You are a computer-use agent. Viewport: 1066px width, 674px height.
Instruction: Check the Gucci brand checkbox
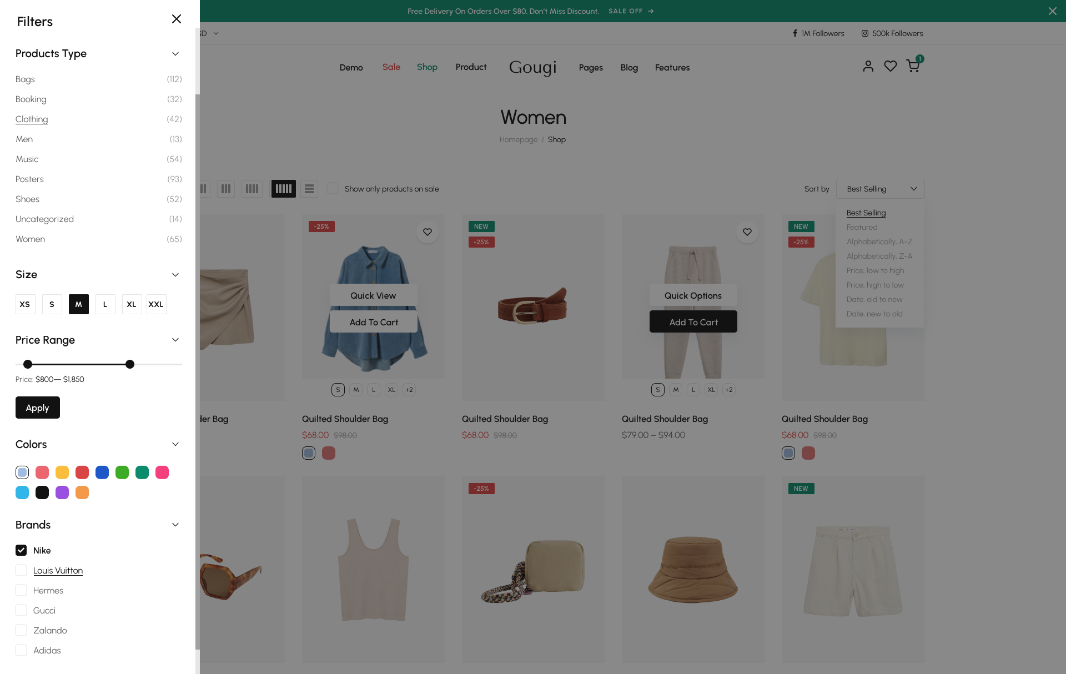(21, 610)
